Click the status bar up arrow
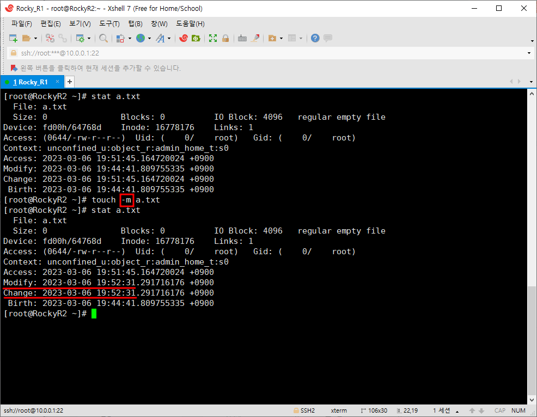Image resolution: width=537 pixels, height=417 pixels. click(x=472, y=410)
